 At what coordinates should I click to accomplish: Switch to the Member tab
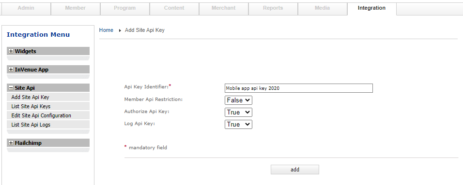(75, 8)
